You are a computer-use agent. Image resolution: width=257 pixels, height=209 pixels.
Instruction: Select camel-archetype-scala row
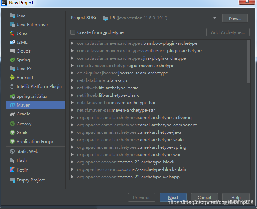pos(158,140)
